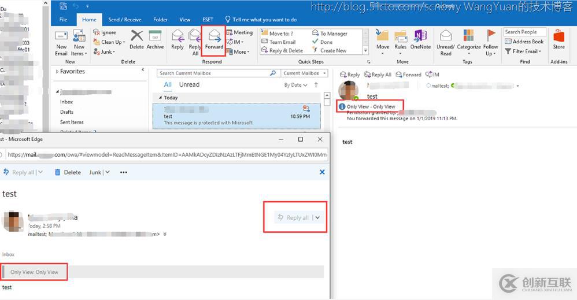Open the More respond options dropdown
Screen dimensions: 577x300
pos(238,52)
